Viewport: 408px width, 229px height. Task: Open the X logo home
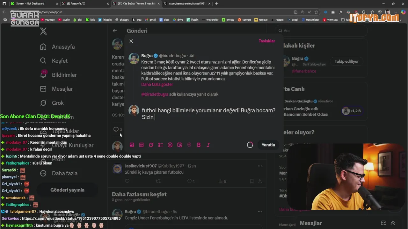click(x=43, y=31)
